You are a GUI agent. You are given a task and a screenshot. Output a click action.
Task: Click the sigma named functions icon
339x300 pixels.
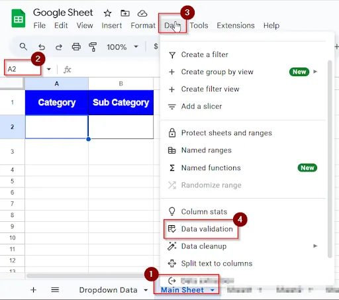[x=172, y=168]
